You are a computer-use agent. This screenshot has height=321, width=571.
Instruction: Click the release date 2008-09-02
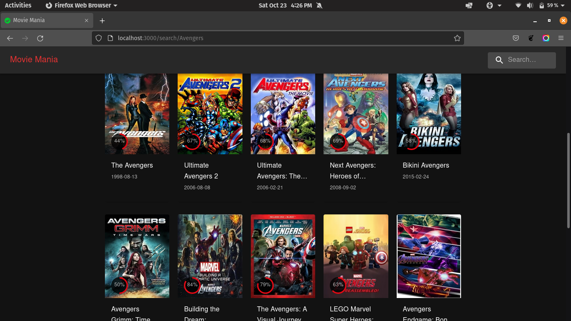(x=343, y=188)
